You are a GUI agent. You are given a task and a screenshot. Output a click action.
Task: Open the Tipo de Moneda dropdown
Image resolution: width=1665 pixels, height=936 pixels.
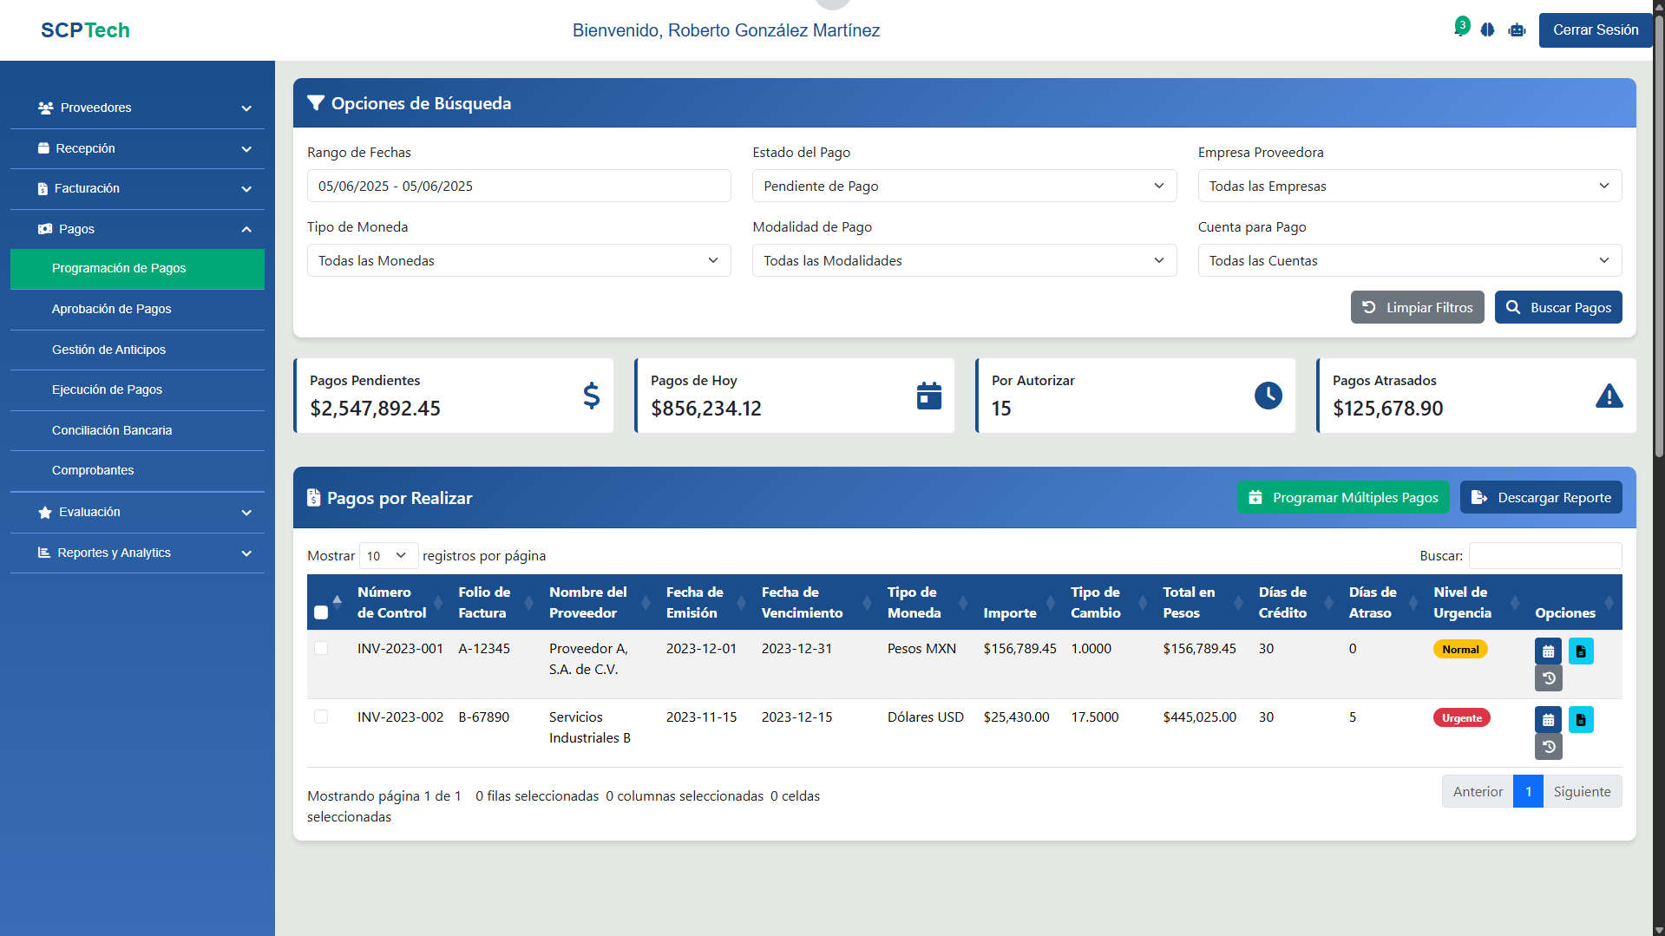519,260
